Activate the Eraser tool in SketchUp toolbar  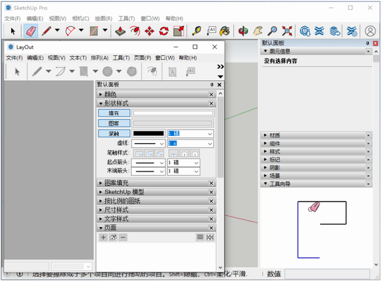[x=31, y=31]
